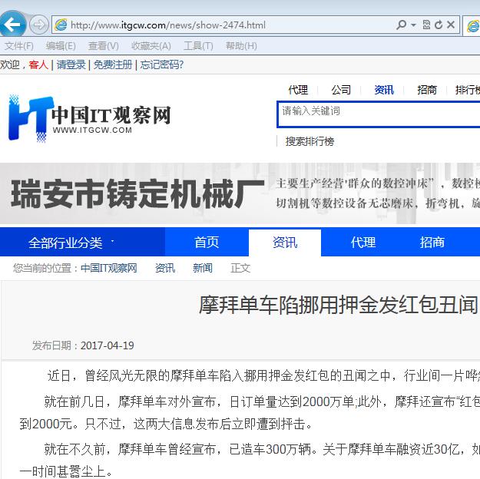Viewport: 480px width, 479px height.
Task: Refresh the page with reload icon
Action: pyautogui.click(x=439, y=25)
